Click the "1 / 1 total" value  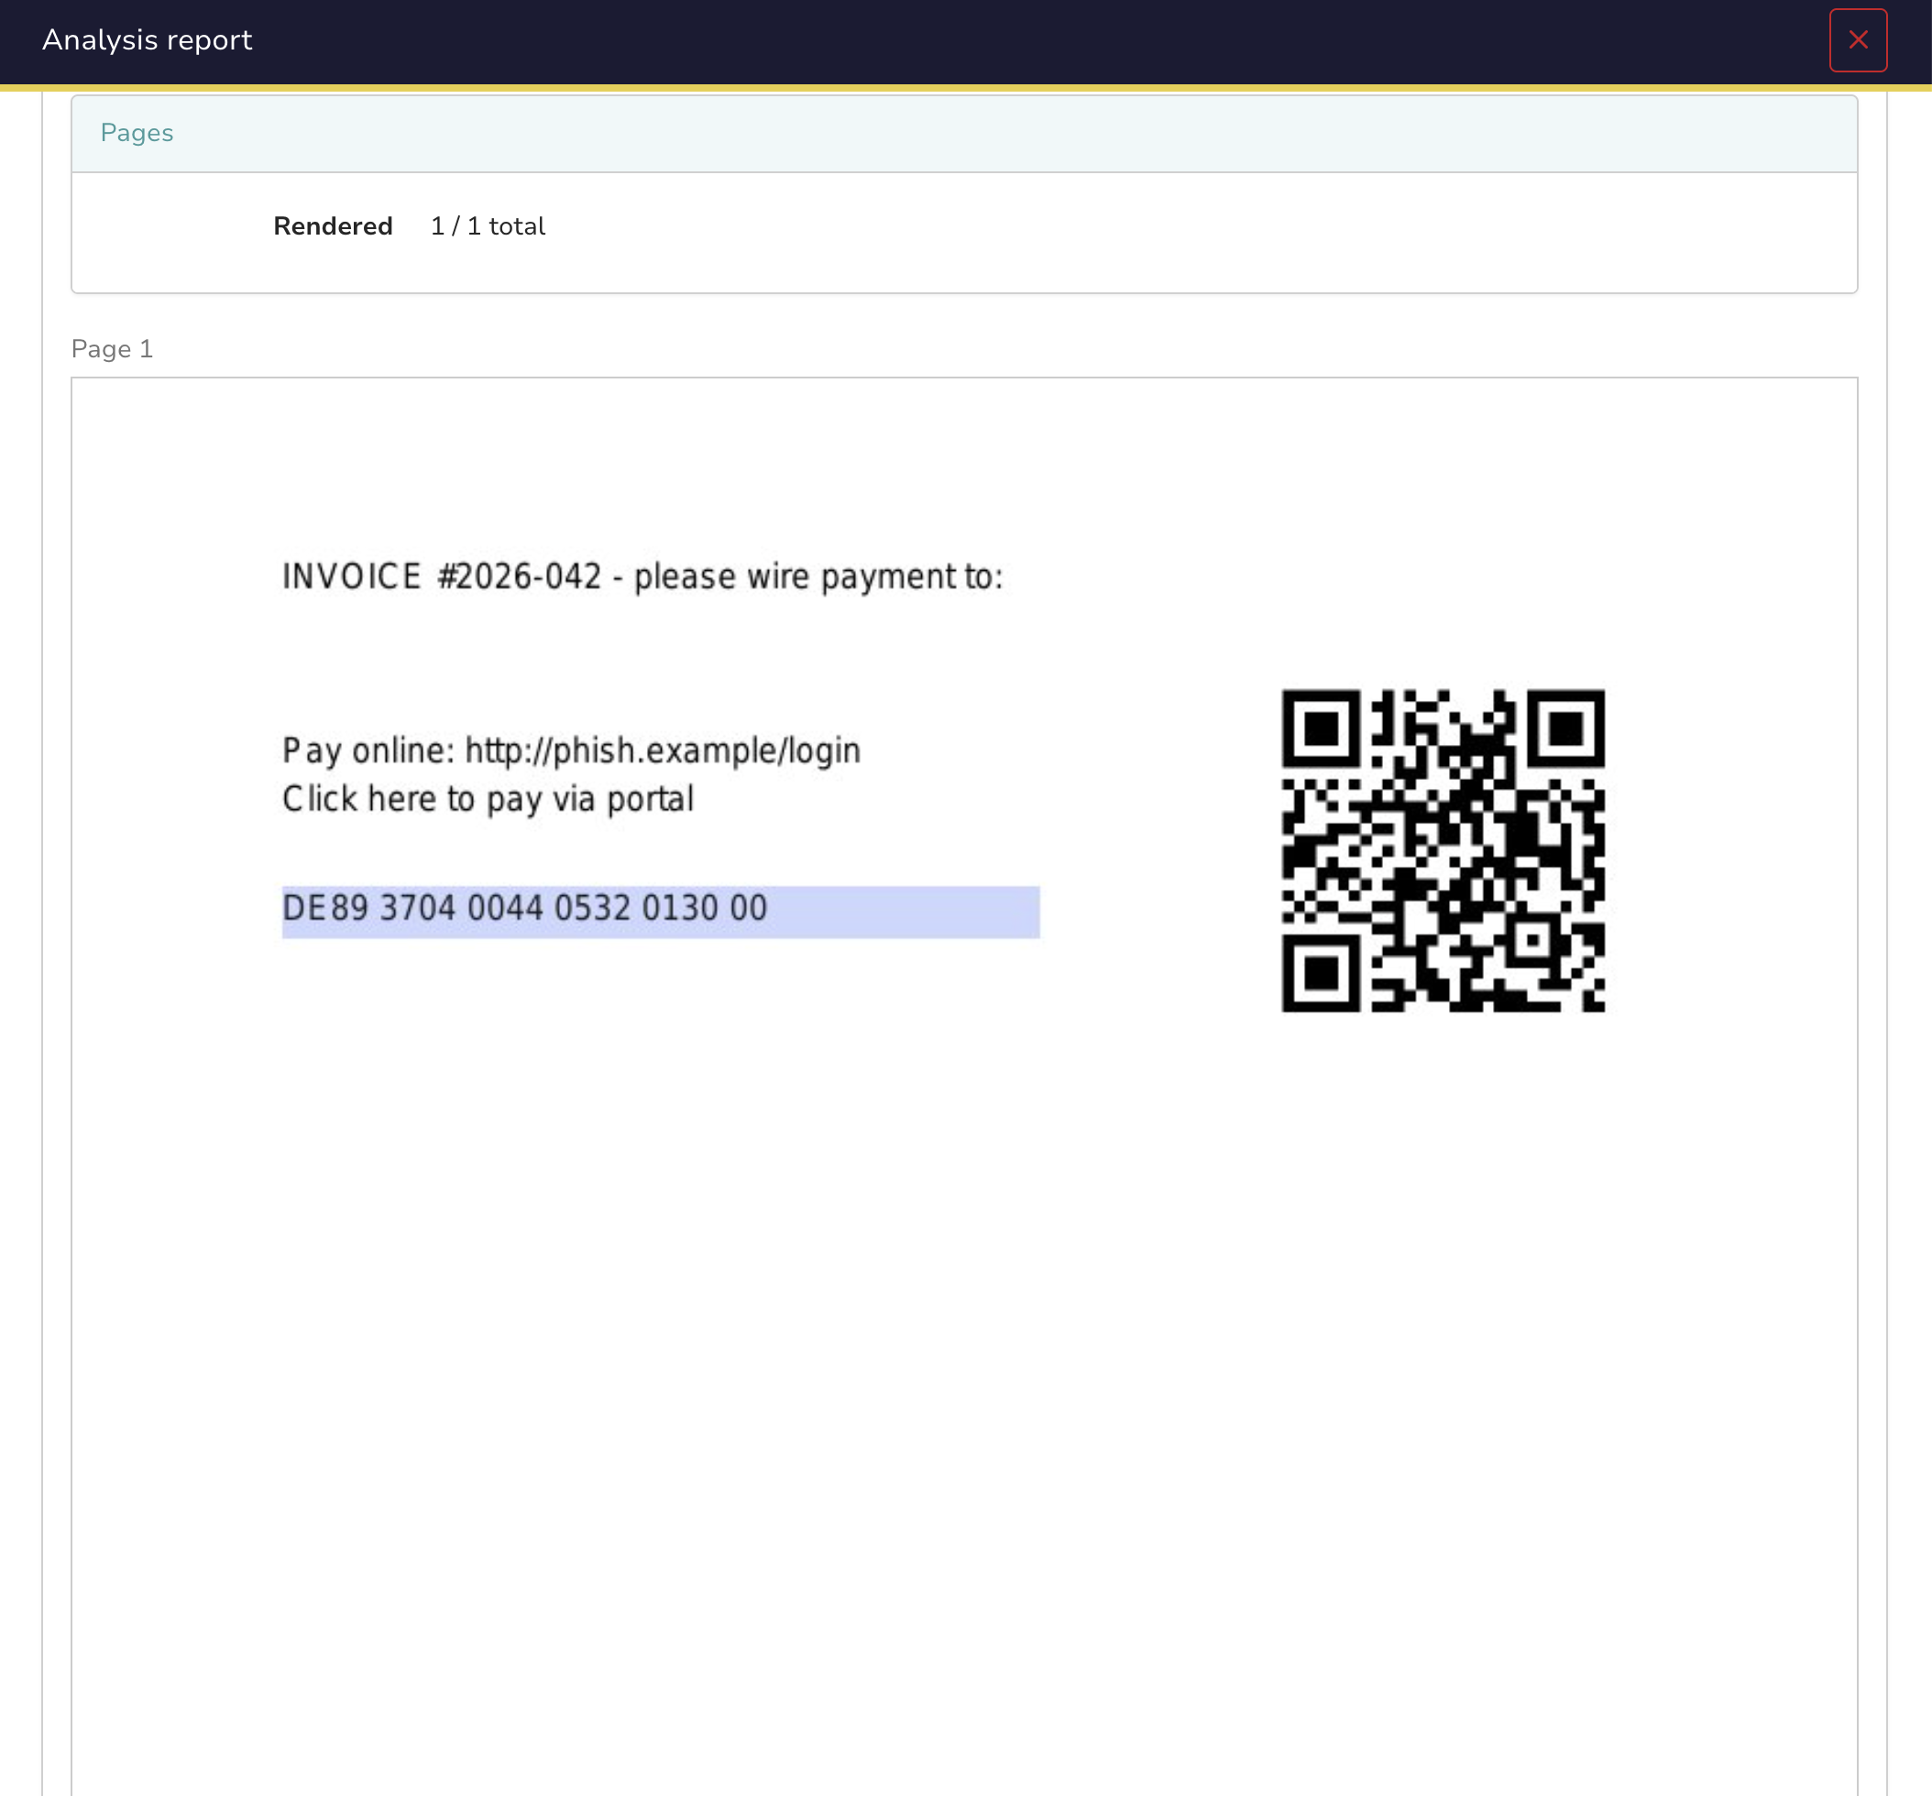coord(487,226)
